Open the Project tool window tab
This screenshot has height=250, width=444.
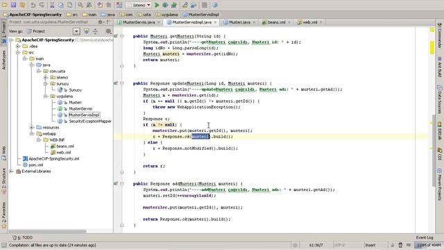3,32
